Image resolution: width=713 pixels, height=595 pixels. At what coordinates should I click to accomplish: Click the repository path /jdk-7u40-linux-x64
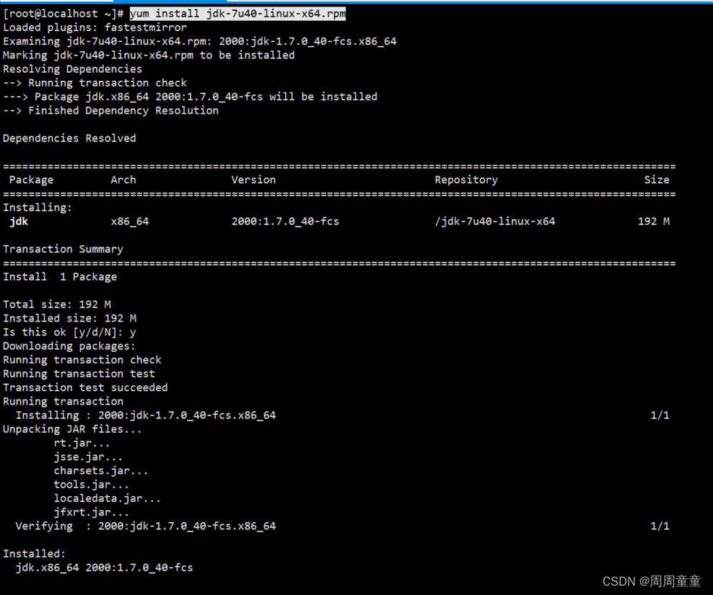pyautogui.click(x=495, y=221)
